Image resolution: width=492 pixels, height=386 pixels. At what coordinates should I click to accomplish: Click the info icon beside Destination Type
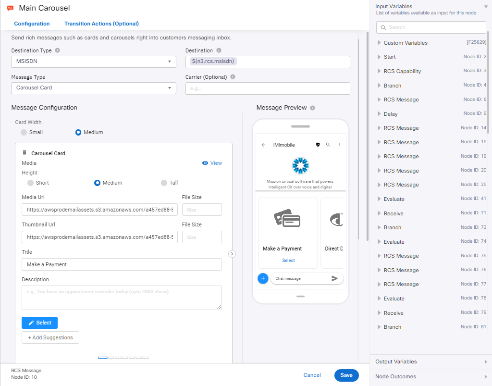[58, 50]
